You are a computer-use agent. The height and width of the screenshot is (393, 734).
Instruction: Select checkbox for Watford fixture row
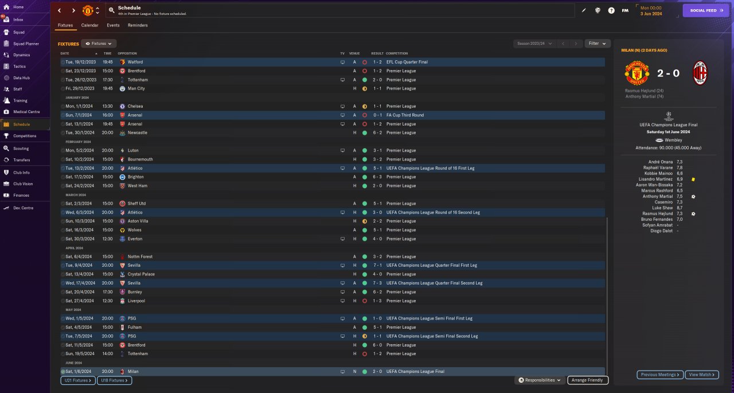[x=63, y=62]
